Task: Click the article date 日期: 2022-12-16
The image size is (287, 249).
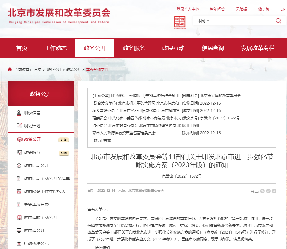Action: click(x=101, y=191)
